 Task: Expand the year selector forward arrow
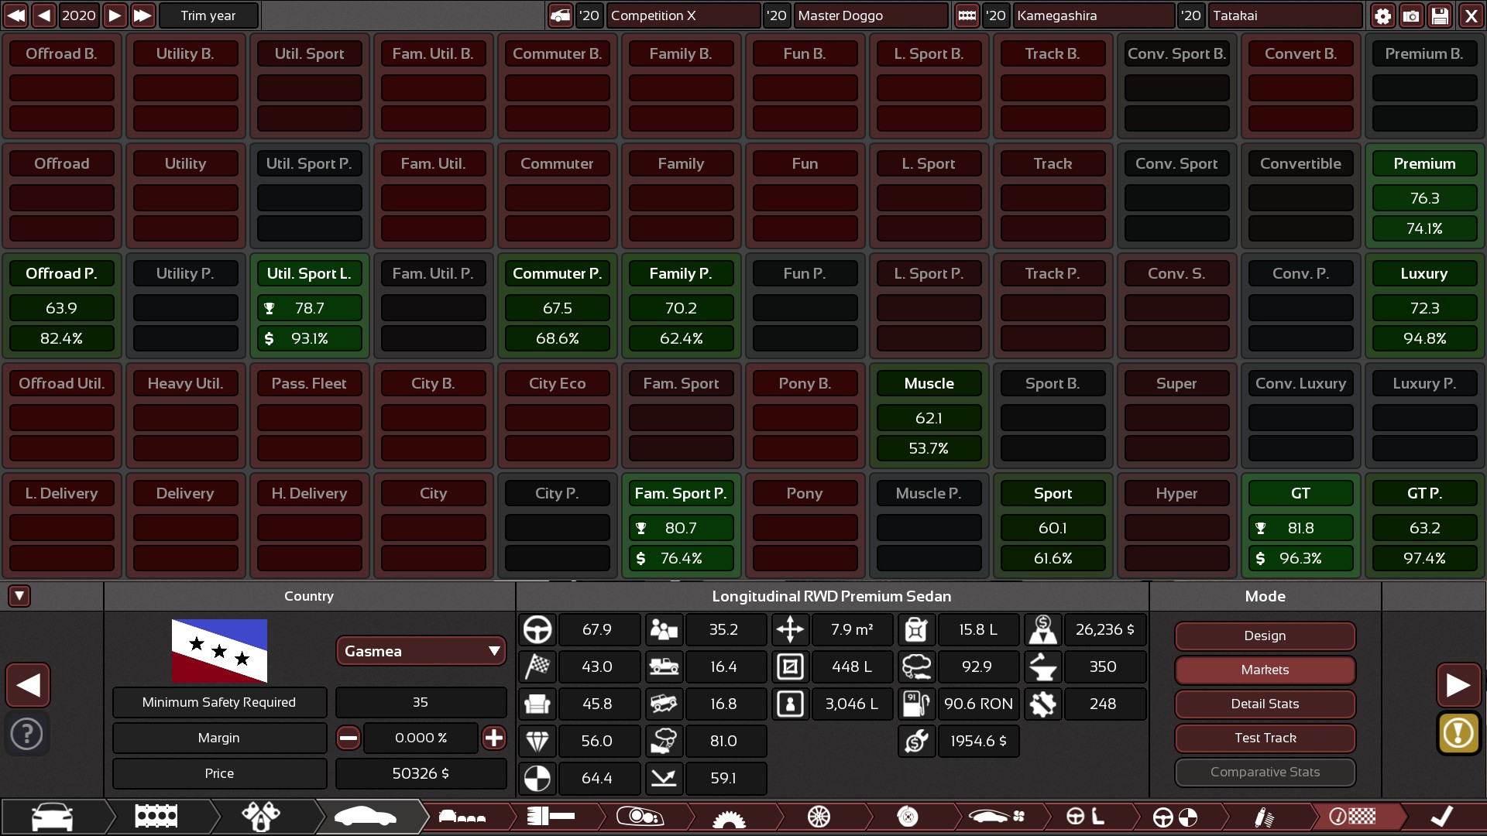click(115, 15)
